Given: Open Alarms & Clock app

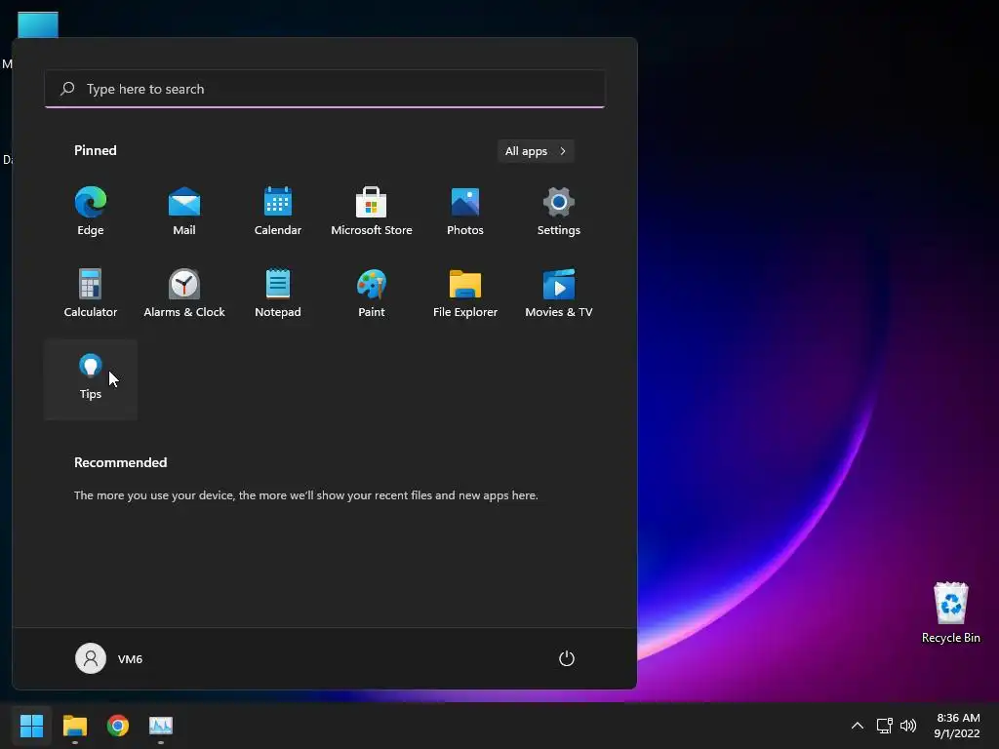Looking at the screenshot, I should coord(184,294).
